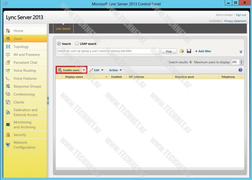This screenshot has height=180, width=252.
Task: Expand search options double chevron
Action: [241, 52]
